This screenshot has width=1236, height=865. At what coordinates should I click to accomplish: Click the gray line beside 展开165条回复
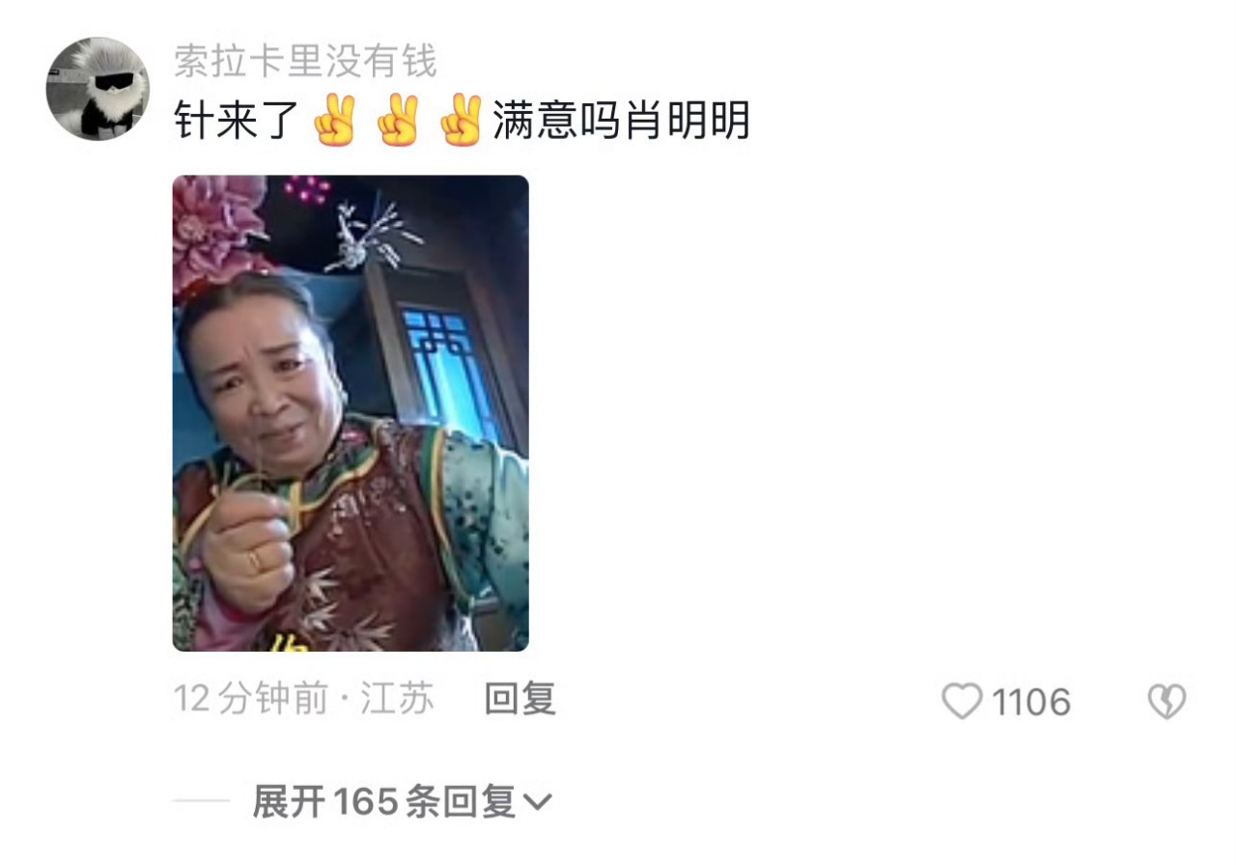coord(201,801)
